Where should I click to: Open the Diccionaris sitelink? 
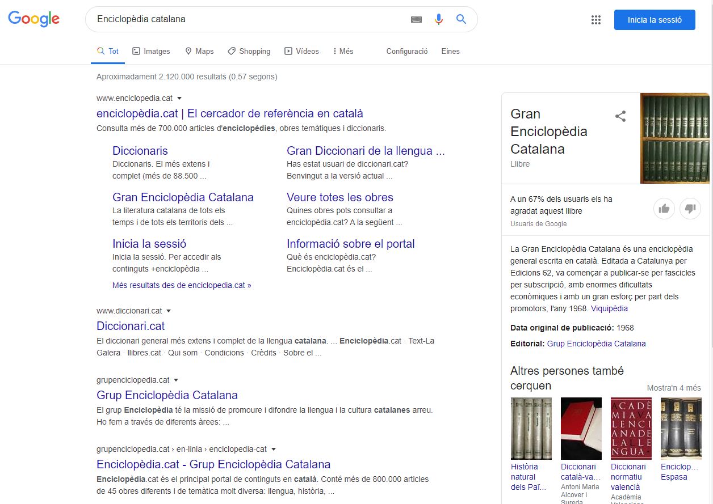140,151
